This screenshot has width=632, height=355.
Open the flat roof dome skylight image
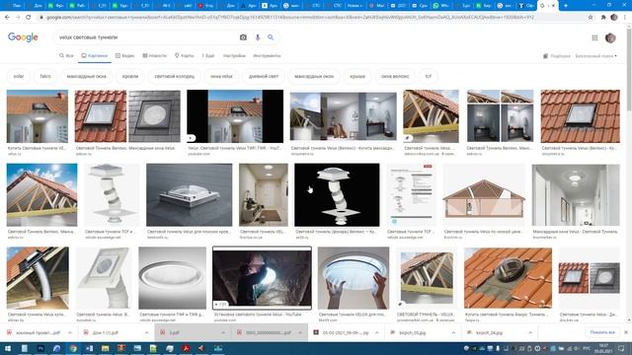[189, 195]
